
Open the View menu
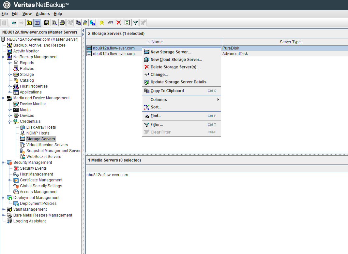tap(27, 14)
